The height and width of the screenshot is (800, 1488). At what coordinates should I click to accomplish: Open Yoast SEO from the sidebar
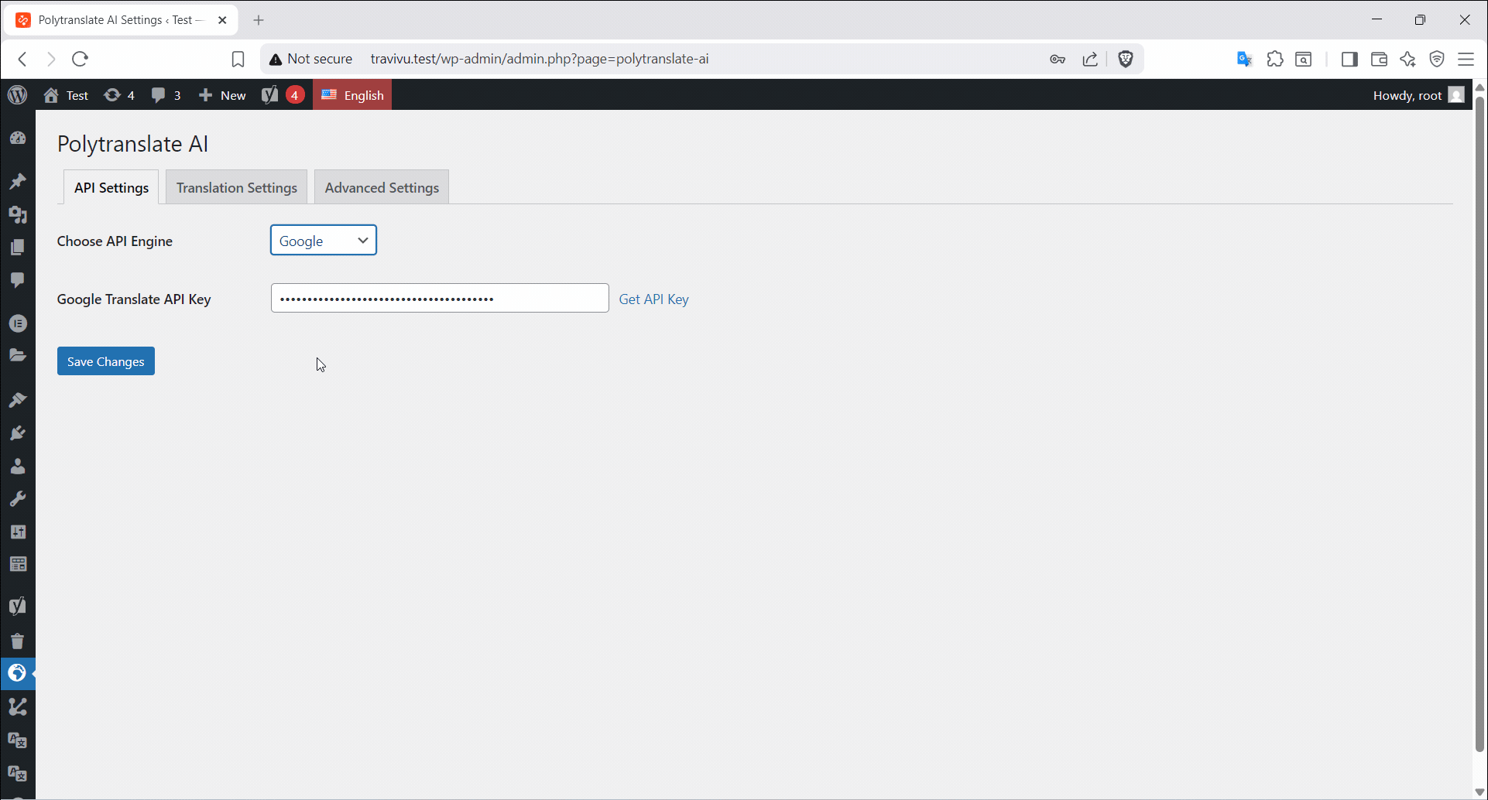(18, 606)
